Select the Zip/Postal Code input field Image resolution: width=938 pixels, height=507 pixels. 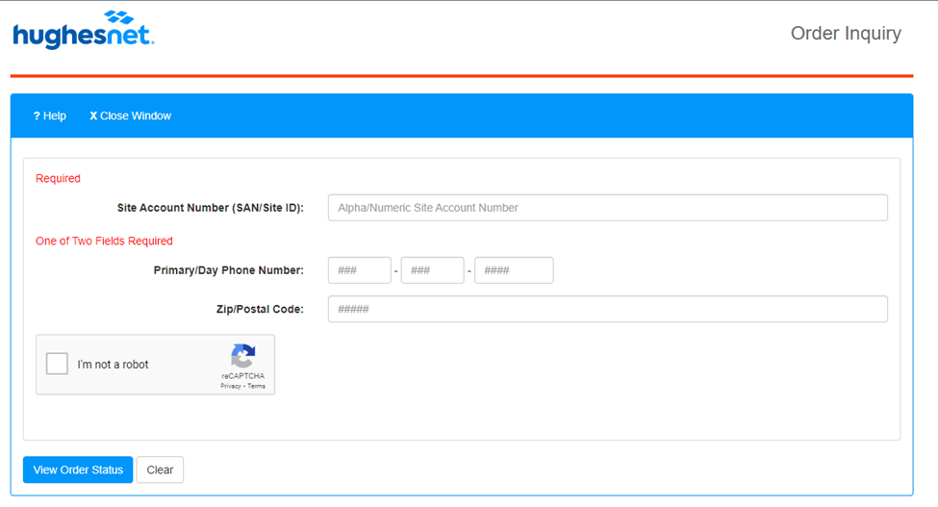[x=607, y=309]
